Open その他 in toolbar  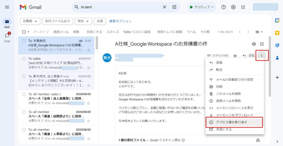pyautogui.click(x=205, y=32)
